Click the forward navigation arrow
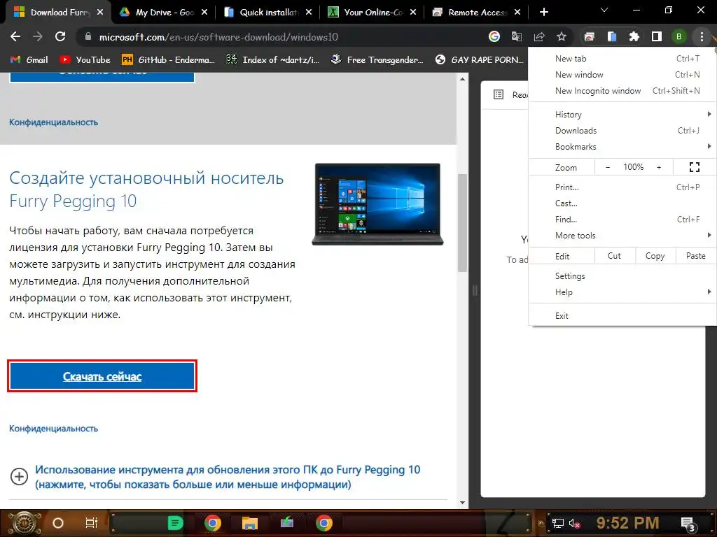The width and height of the screenshot is (717, 537). coord(38,36)
